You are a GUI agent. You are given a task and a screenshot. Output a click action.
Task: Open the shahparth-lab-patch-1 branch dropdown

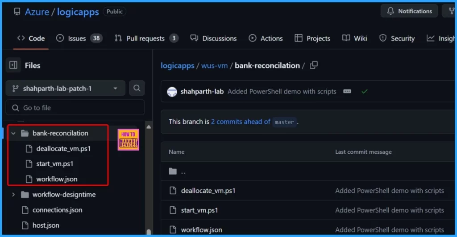pyautogui.click(x=66, y=88)
